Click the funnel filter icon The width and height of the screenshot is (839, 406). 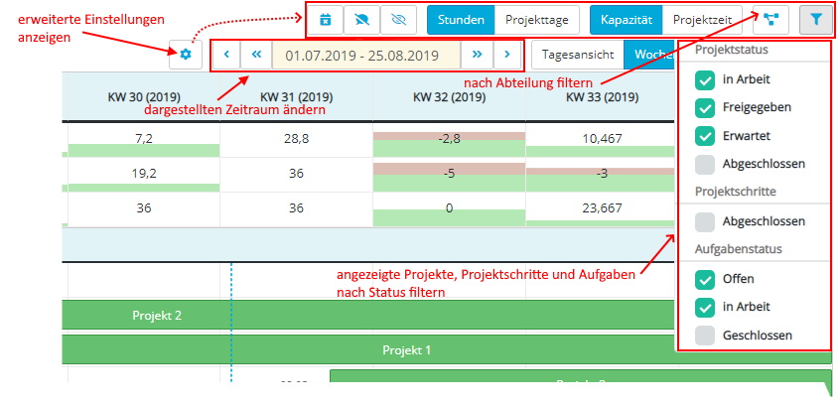[x=816, y=20]
